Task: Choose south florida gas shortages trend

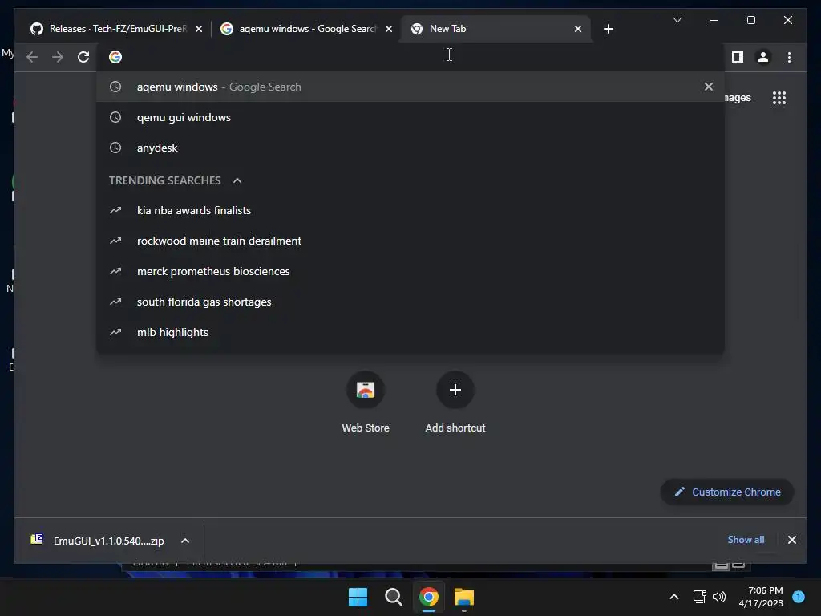Action: tap(410, 302)
